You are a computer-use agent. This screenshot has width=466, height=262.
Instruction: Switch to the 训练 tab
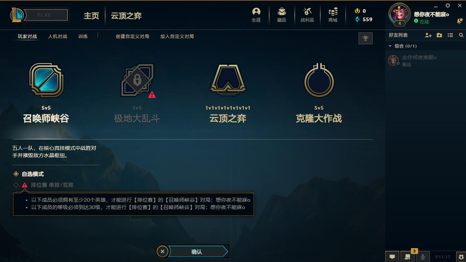(x=83, y=37)
